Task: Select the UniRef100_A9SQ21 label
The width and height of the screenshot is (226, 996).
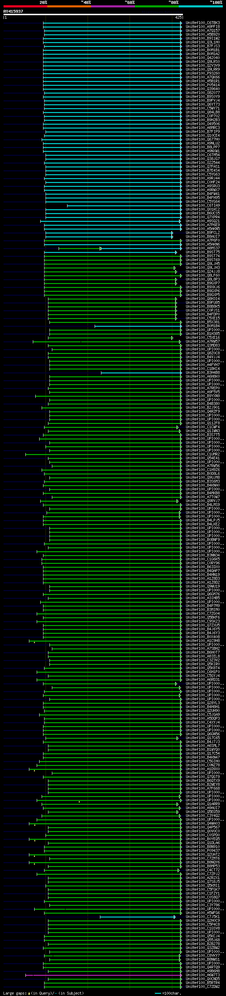Action: point(202,221)
